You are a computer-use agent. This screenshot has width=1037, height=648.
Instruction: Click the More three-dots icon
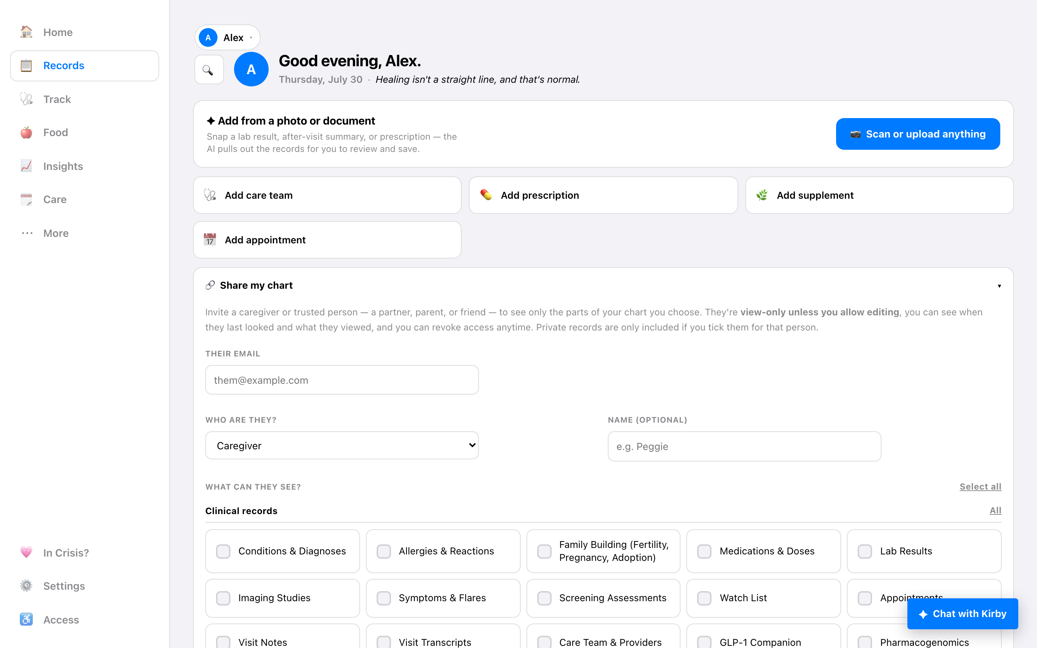click(27, 233)
